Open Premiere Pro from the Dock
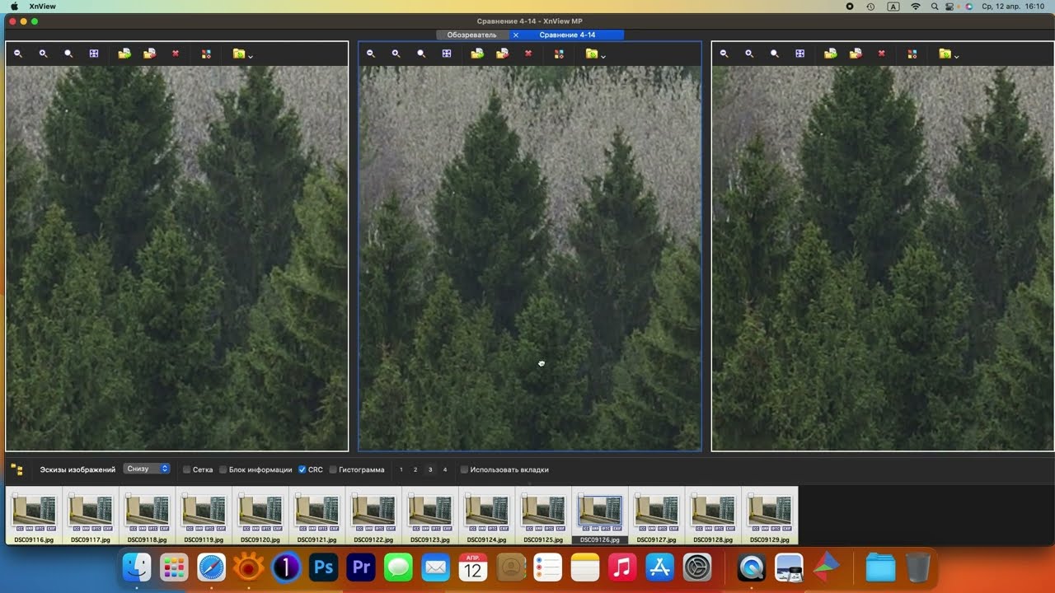The height and width of the screenshot is (593, 1055). click(x=361, y=567)
